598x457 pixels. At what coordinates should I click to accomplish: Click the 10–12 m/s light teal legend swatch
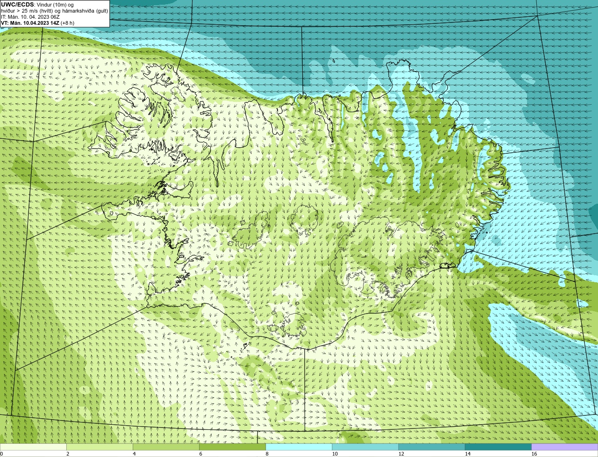pos(365,447)
